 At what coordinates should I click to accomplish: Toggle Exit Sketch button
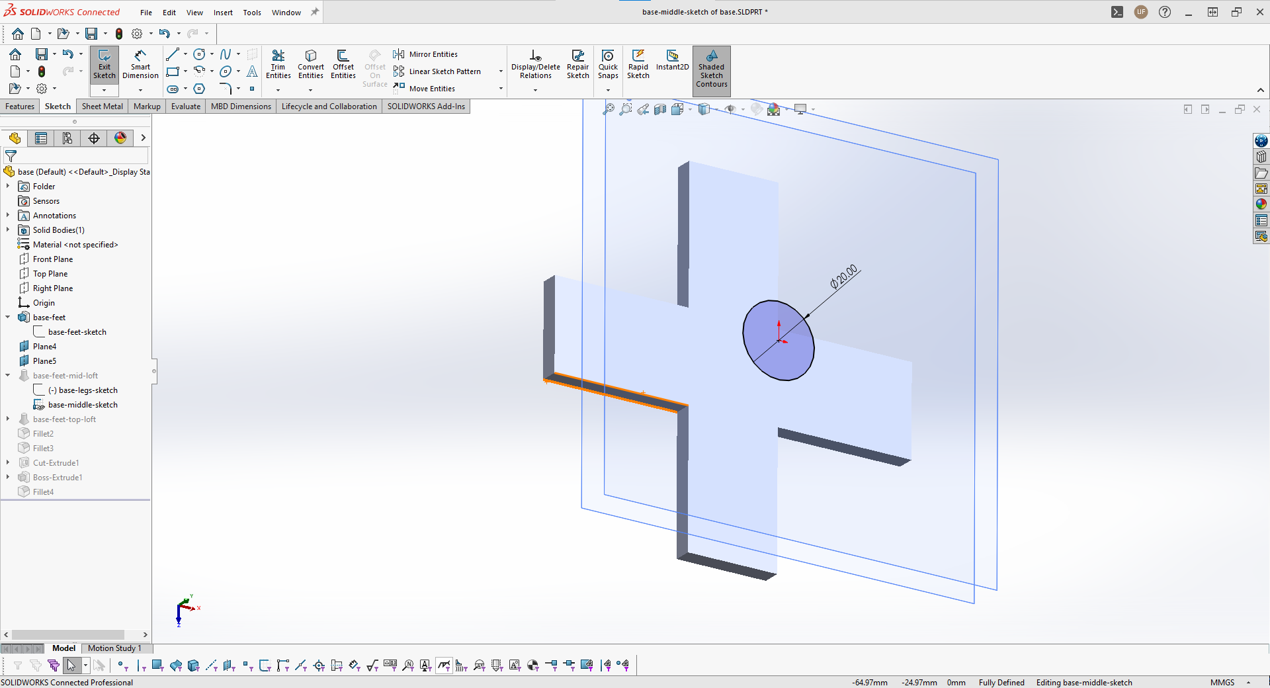point(105,64)
